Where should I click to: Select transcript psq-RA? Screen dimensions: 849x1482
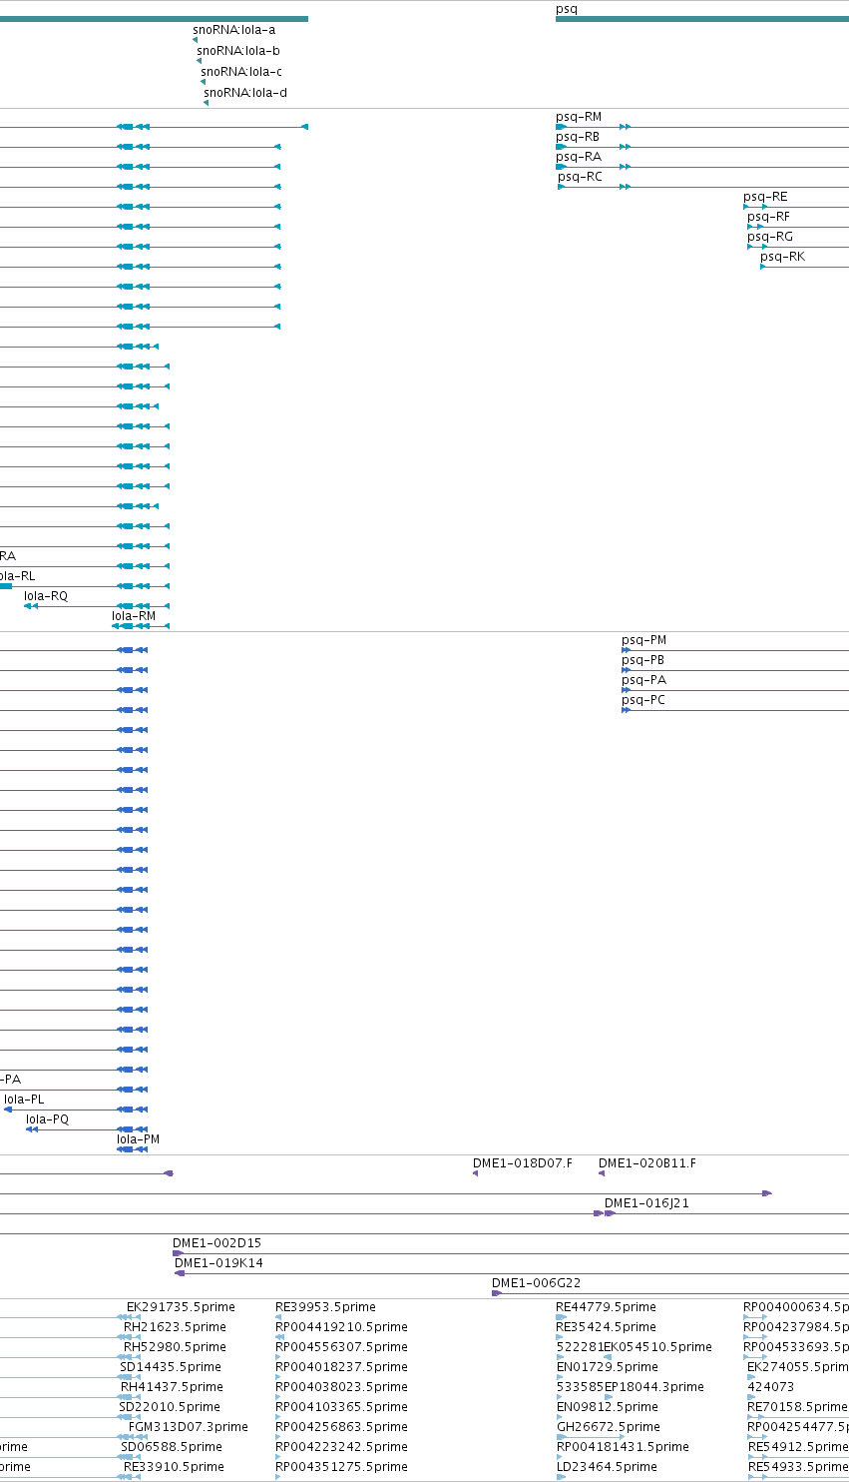[579, 157]
